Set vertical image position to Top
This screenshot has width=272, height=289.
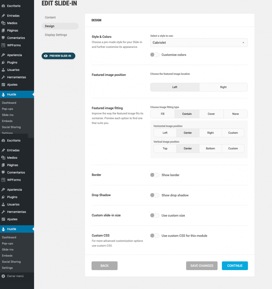click(x=165, y=148)
